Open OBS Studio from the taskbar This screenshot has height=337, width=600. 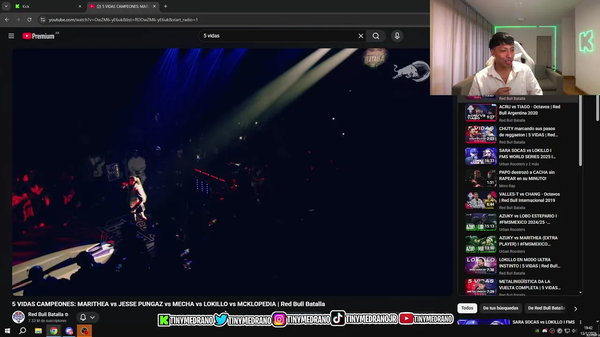click(x=84, y=331)
